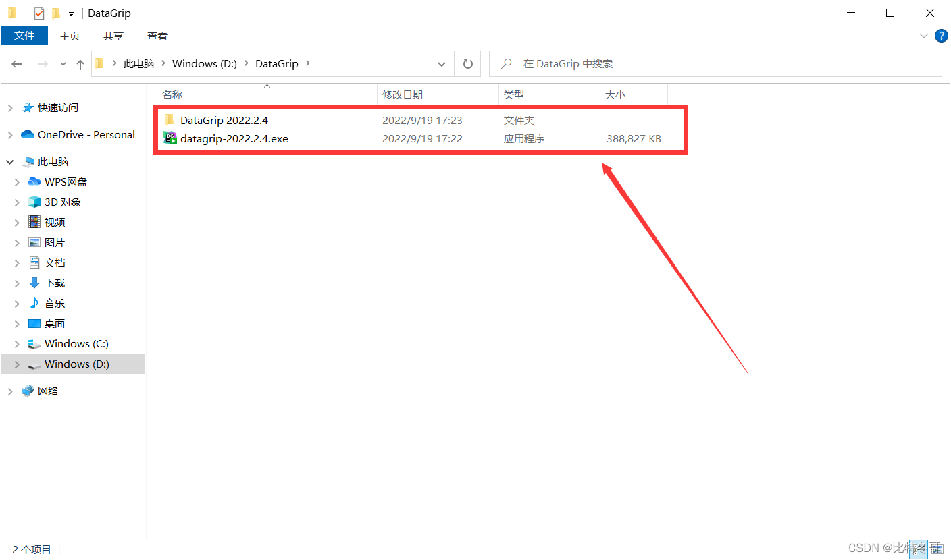This screenshot has height=560, width=951.
Task: Click the 快速访问 star icon
Action: pos(28,107)
